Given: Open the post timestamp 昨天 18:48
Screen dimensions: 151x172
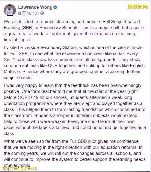Looking at the screenshot, I should coord(28,14).
